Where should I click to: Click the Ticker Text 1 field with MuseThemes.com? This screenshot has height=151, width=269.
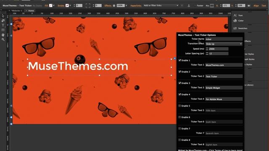tap(224, 65)
